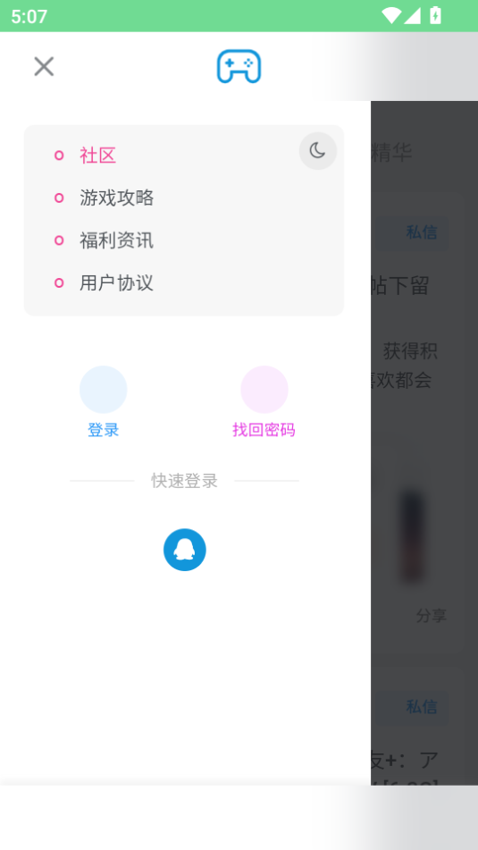Tap the pink bullet beside 游戏攻略
Image resolution: width=478 pixels, height=850 pixels.
point(59,198)
